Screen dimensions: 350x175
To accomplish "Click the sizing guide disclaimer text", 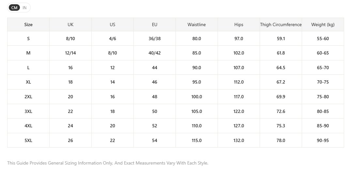I will pos(108,163).
